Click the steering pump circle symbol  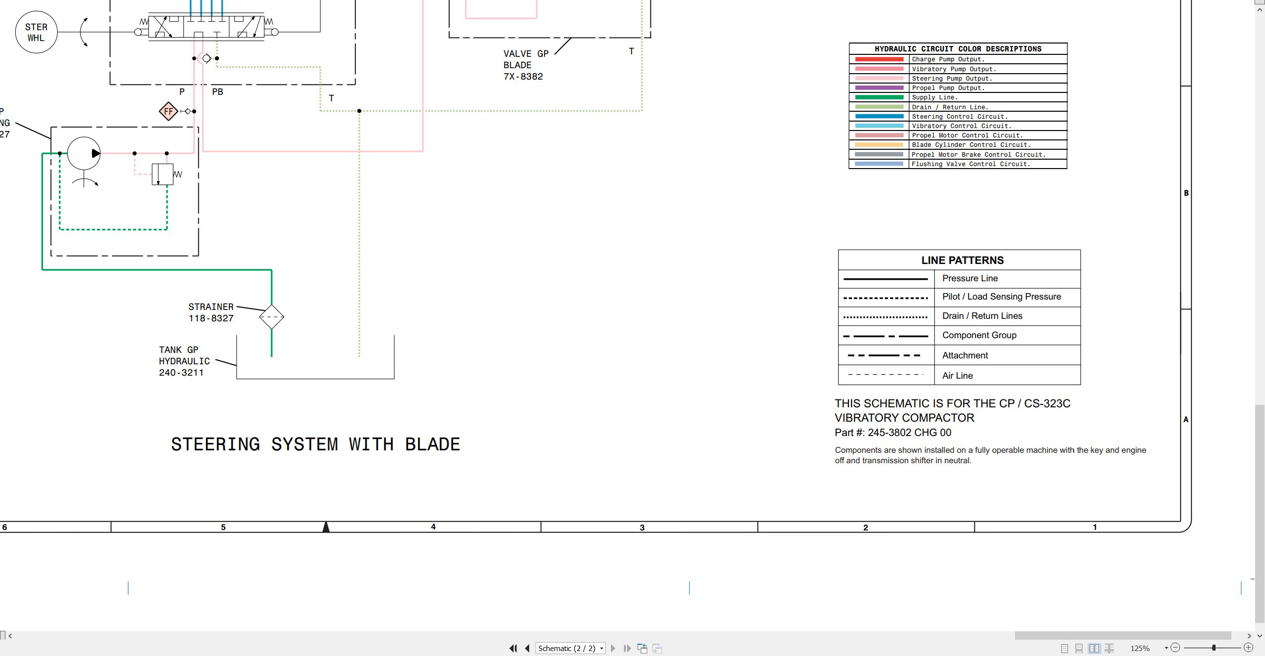(x=84, y=154)
